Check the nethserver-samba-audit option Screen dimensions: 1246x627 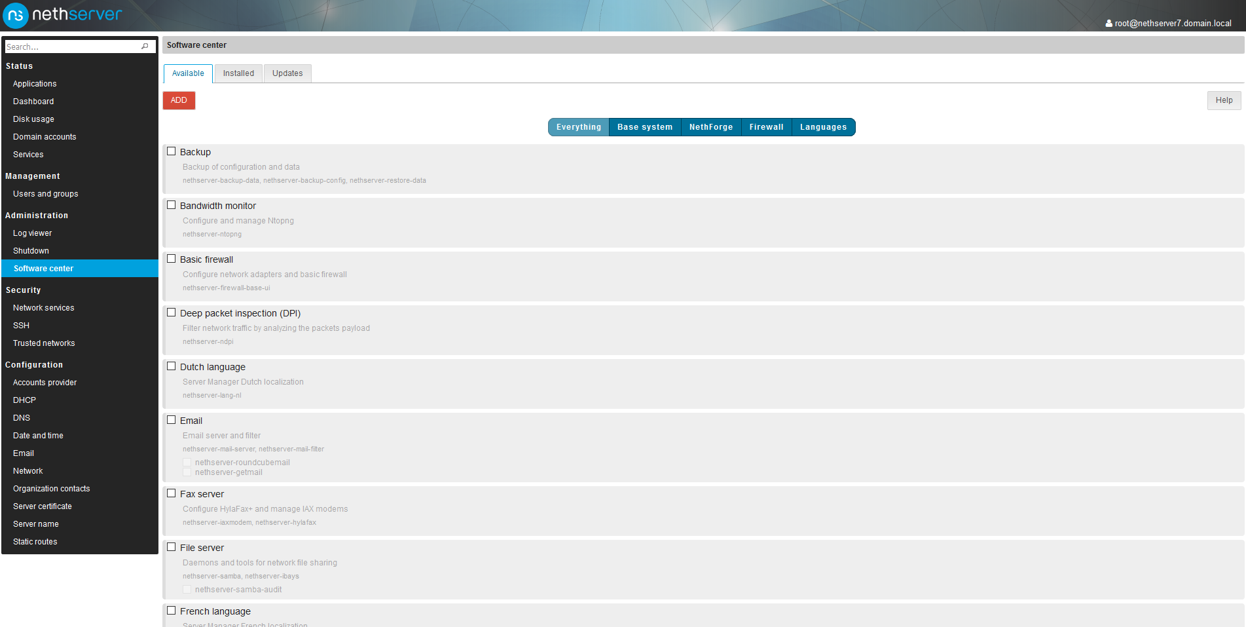tap(187, 589)
